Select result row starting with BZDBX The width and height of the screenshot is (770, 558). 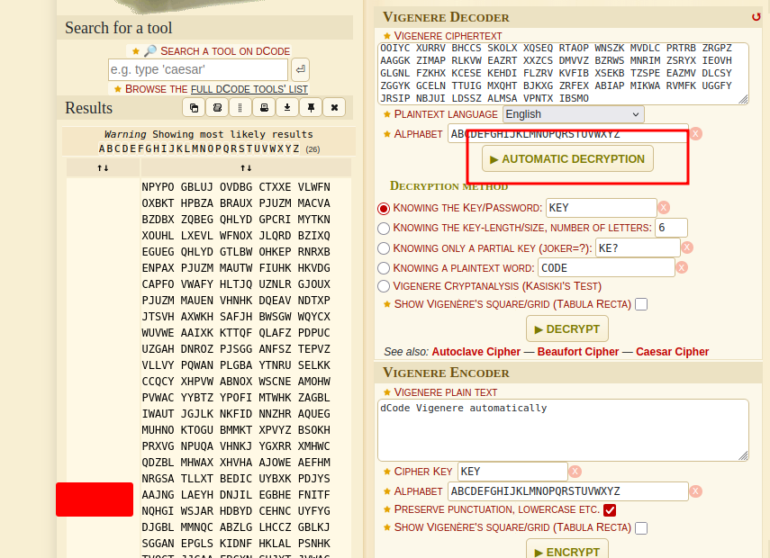point(236,220)
